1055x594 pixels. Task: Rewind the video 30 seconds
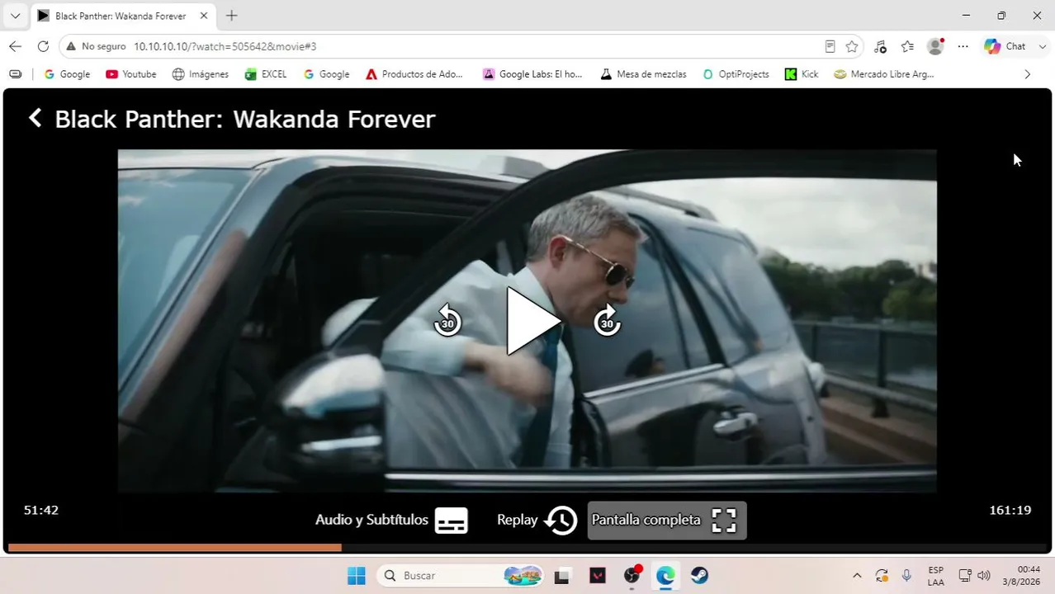(x=447, y=320)
